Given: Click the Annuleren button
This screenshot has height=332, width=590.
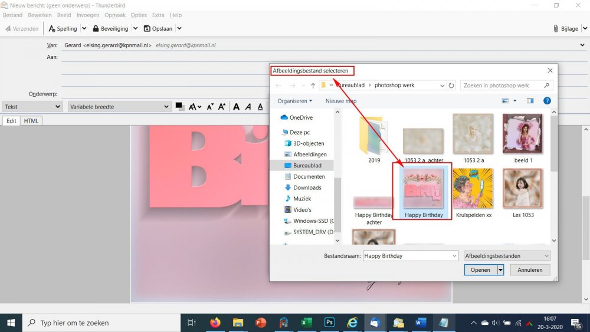Looking at the screenshot, I should point(530,269).
